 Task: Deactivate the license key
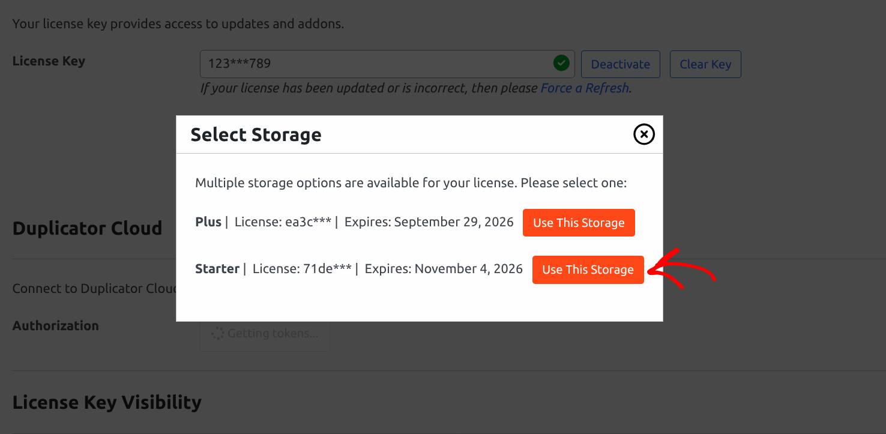pos(620,64)
